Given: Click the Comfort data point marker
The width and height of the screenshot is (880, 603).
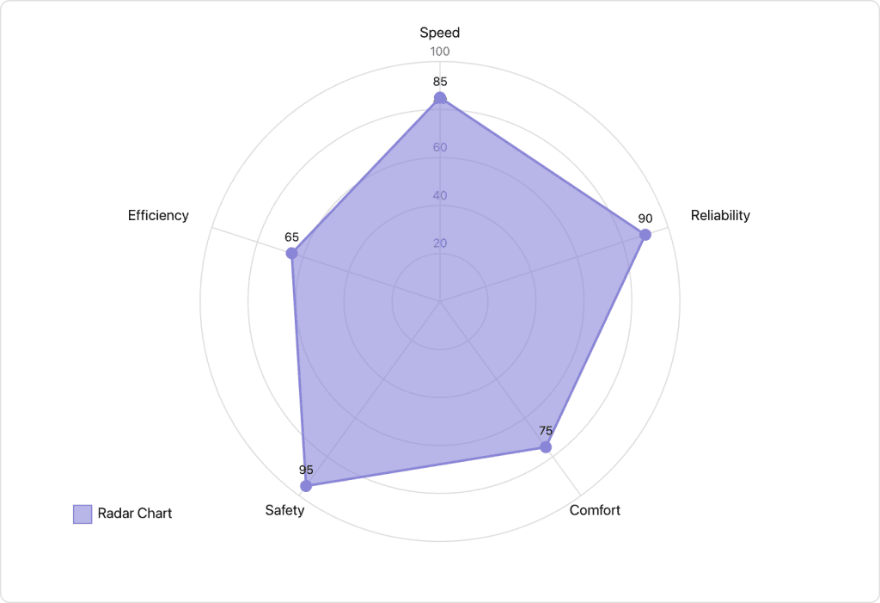Looking at the screenshot, I should click(x=546, y=446).
